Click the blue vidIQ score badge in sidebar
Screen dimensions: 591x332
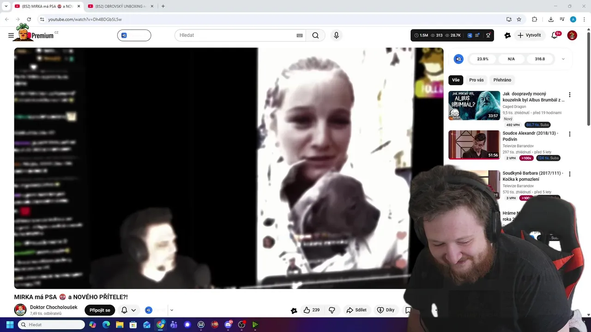coord(458,59)
